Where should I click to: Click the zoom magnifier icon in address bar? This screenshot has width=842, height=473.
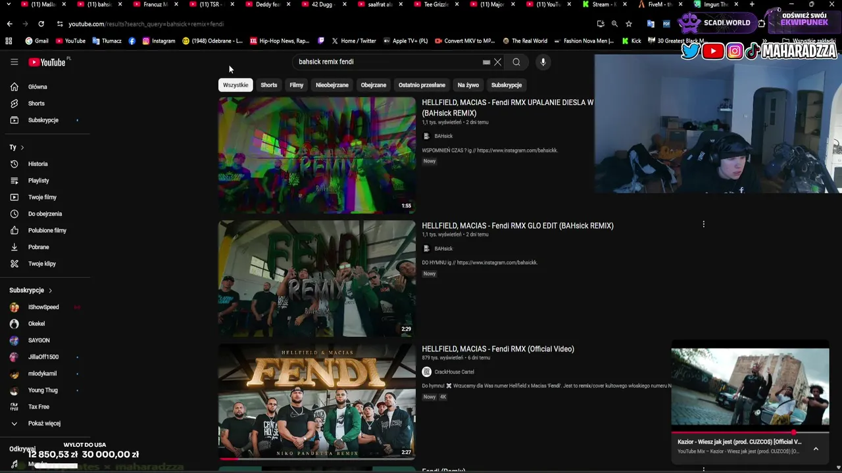(614, 24)
